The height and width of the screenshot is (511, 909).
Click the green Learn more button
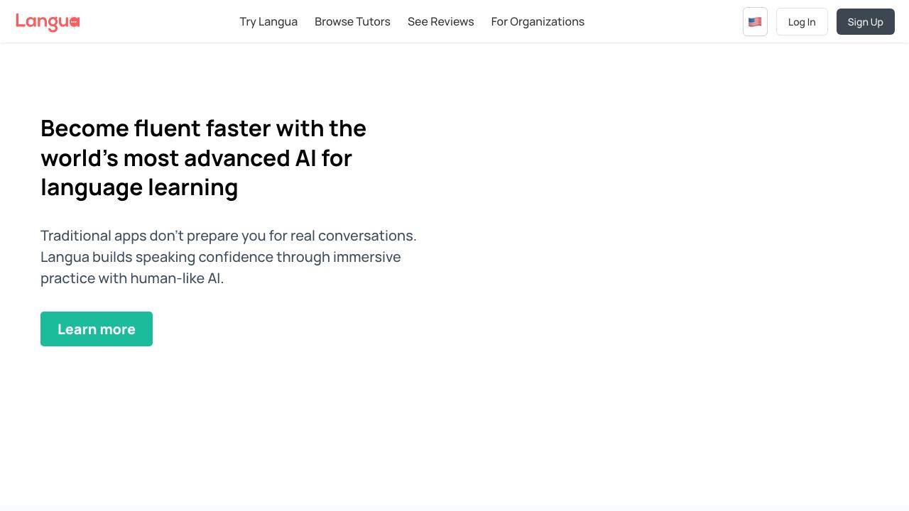(x=97, y=329)
